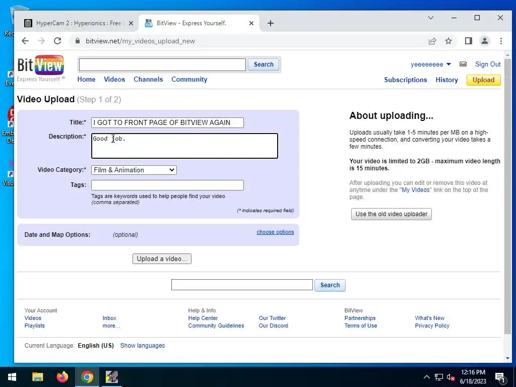This screenshot has height=387, width=516.
Task: Click the choose options link
Action: pyautogui.click(x=275, y=232)
